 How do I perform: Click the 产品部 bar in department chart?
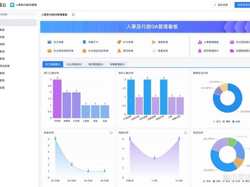click(76, 105)
